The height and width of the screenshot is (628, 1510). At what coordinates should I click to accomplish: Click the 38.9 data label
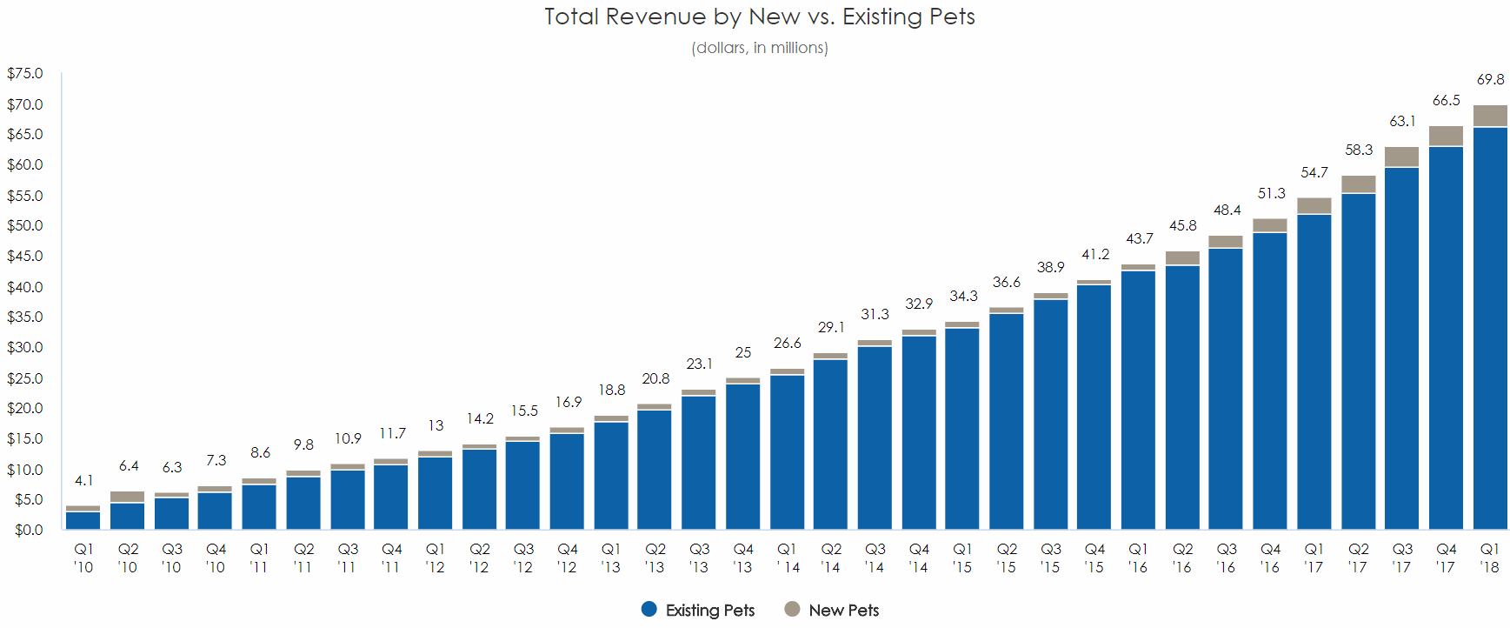pos(1050,267)
